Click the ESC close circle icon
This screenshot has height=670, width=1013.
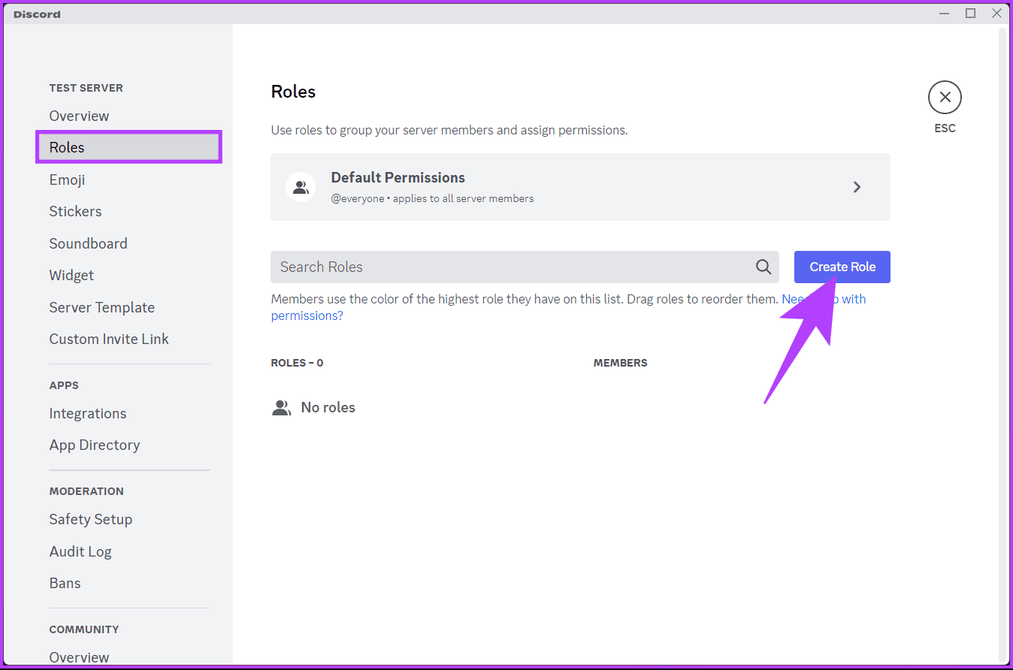tap(945, 97)
